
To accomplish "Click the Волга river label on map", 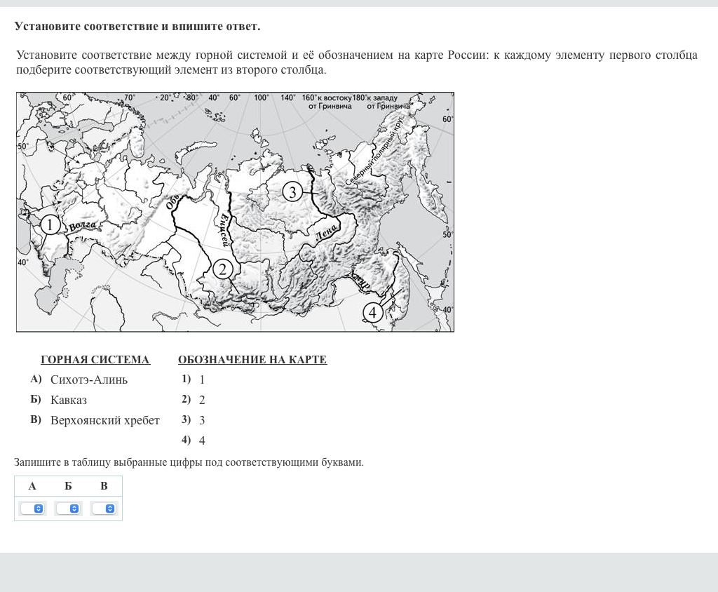I will (83, 226).
